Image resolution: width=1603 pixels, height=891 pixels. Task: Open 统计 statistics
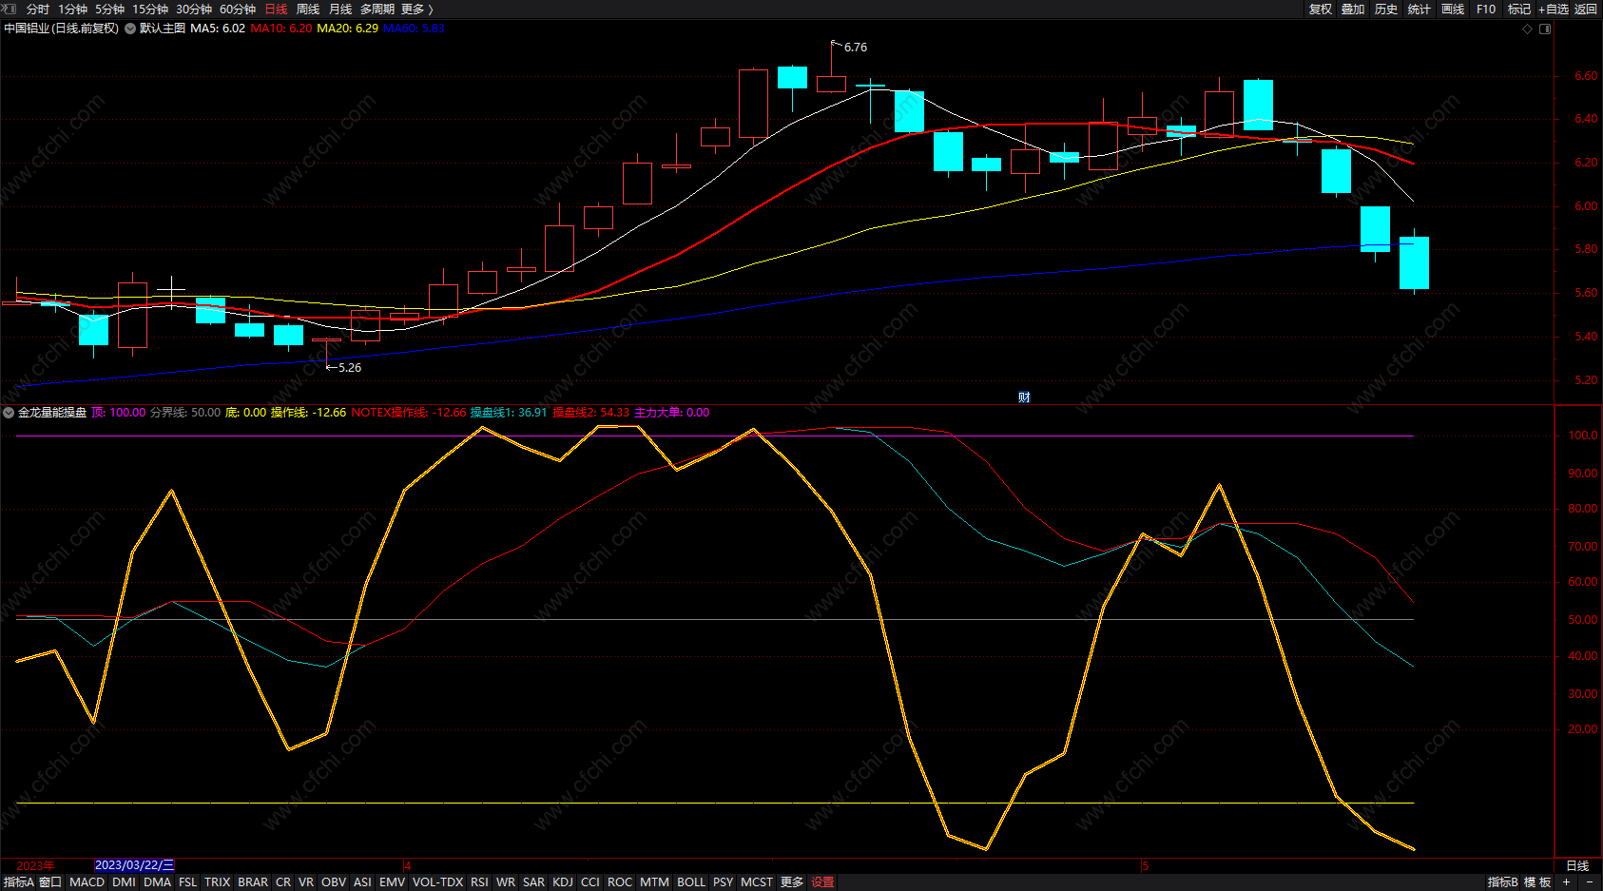(1420, 10)
